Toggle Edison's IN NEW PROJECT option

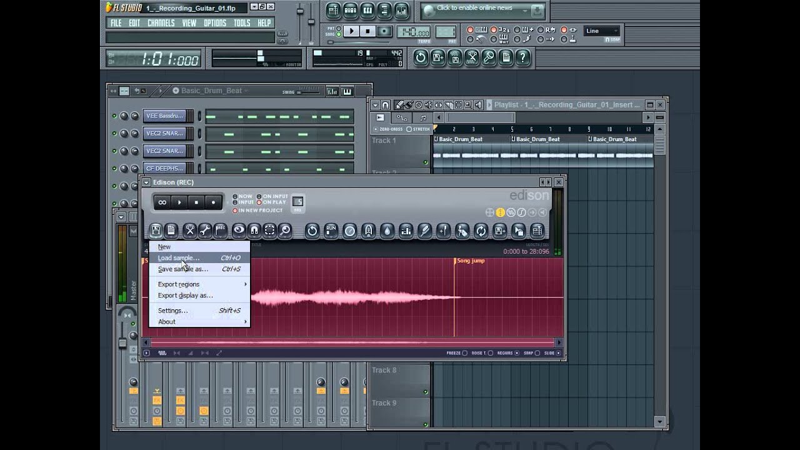pyautogui.click(x=257, y=211)
